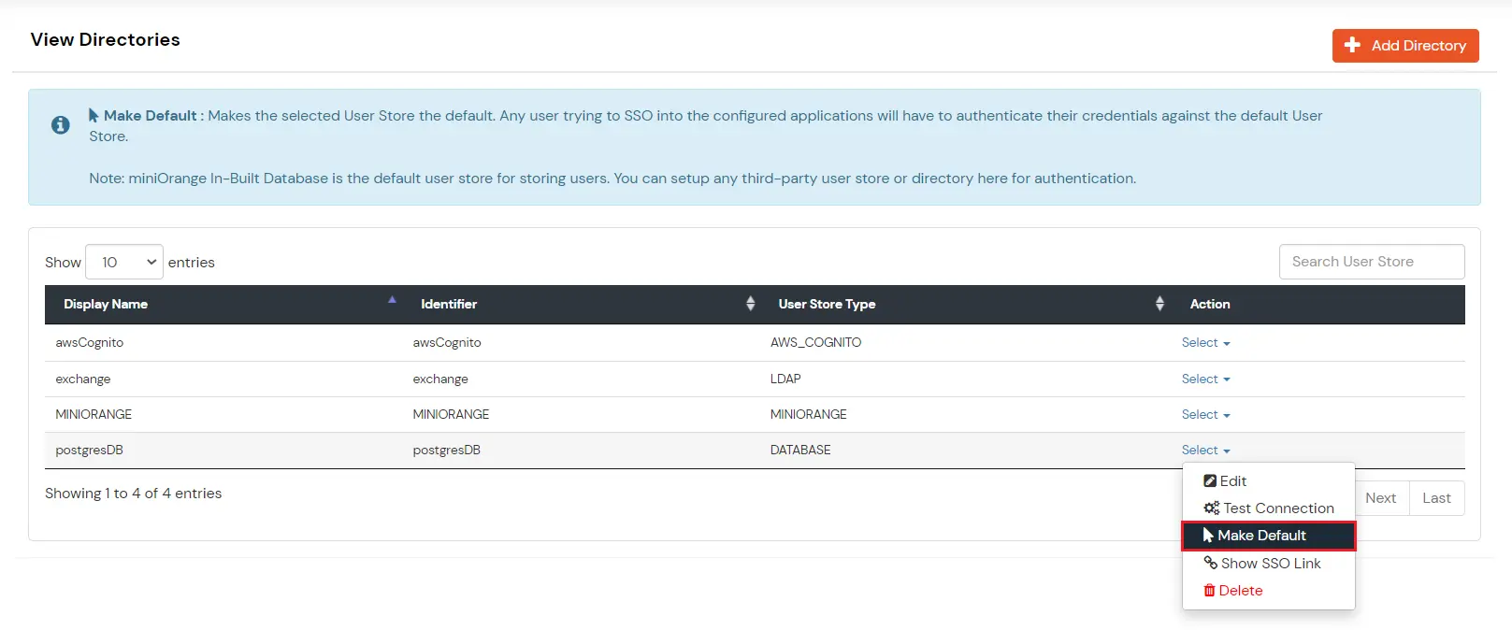Go to the Last page
The width and height of the screenshot is (1512, 630).
point(1436,498)
